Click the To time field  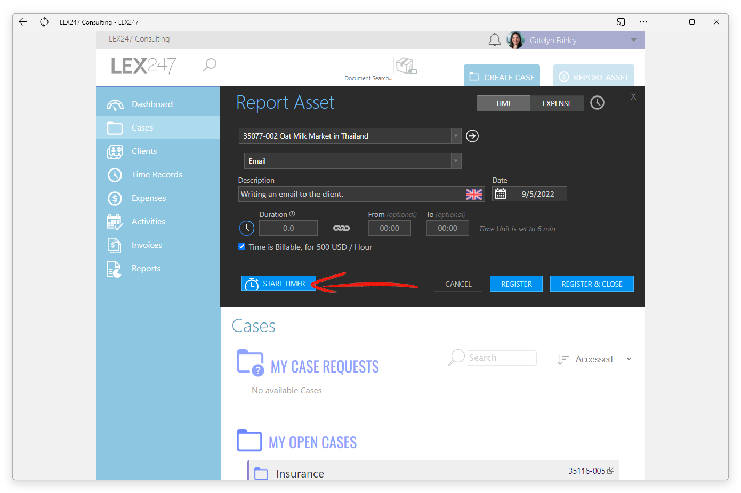[448, 228]
